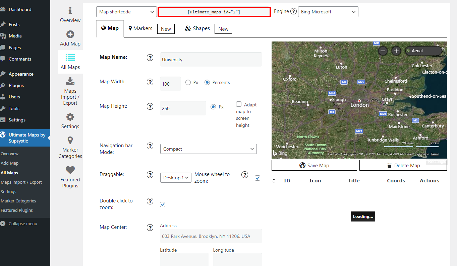Screen dimensions: 457x266
Task: Select the All Maps list icon
Action: tap(70, 57)
